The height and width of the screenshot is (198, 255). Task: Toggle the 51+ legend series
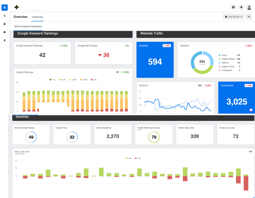click(x=94, y=80)
